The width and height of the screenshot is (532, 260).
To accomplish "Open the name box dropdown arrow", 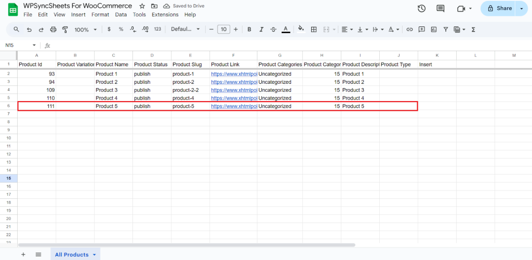I will click(34, 45).
